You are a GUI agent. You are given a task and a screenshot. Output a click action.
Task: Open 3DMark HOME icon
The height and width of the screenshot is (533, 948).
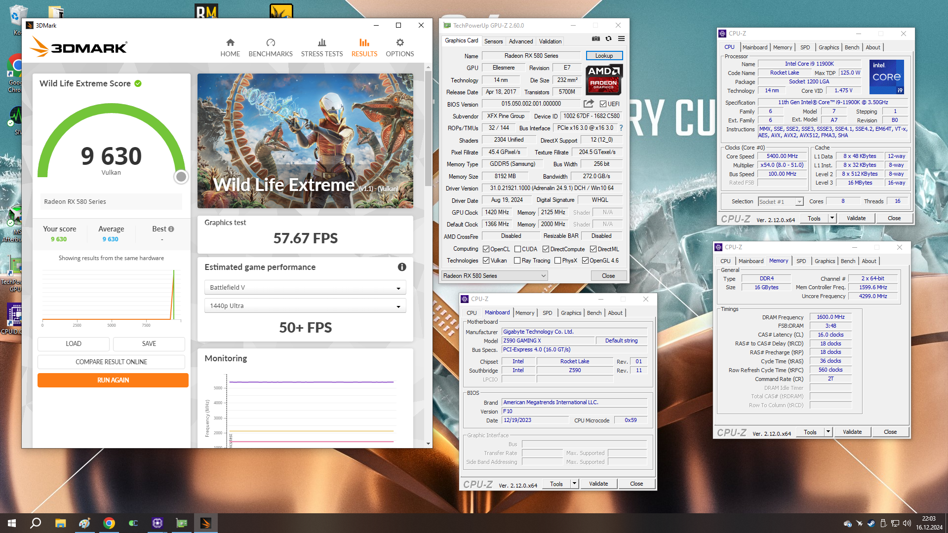coord(230,42)
